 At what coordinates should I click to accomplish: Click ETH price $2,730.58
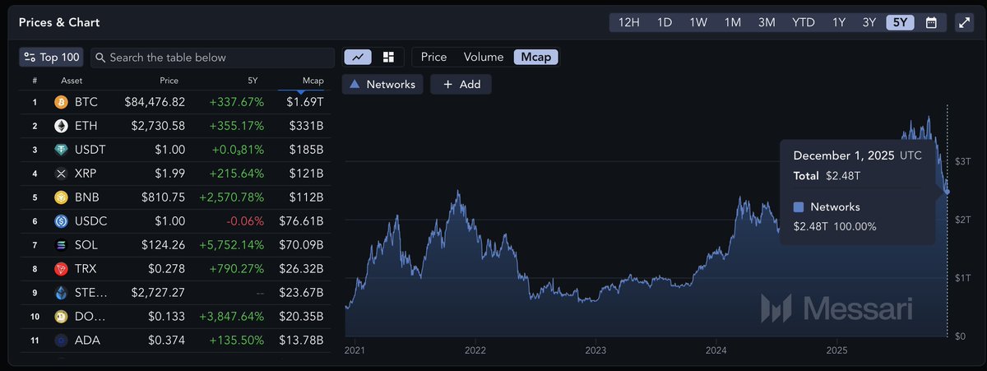click(158, 126)
